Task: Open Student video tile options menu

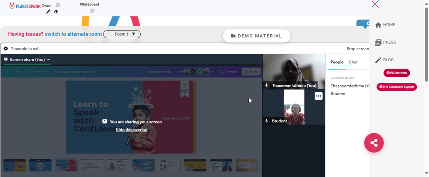Action: [x=318, y=96]
